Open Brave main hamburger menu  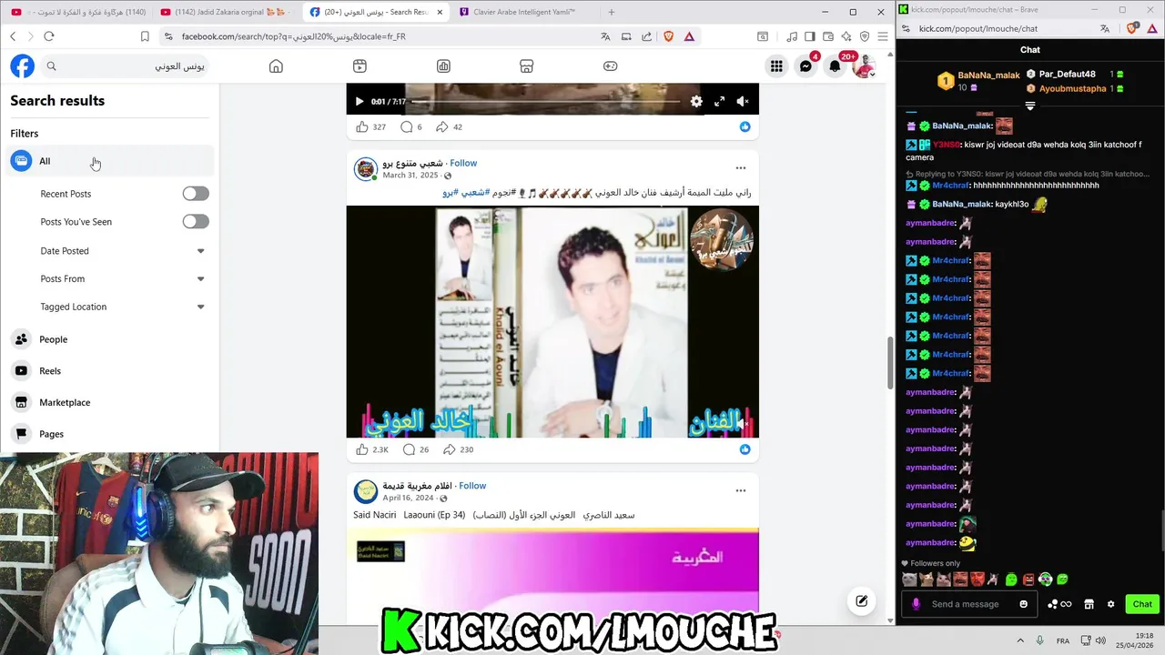882,36
